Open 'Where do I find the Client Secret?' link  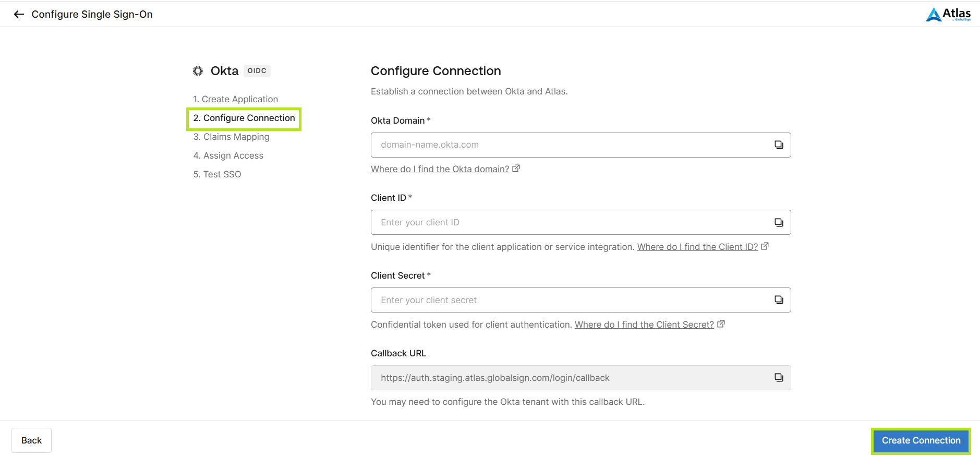pyautogui.click(x=644, y=325)
